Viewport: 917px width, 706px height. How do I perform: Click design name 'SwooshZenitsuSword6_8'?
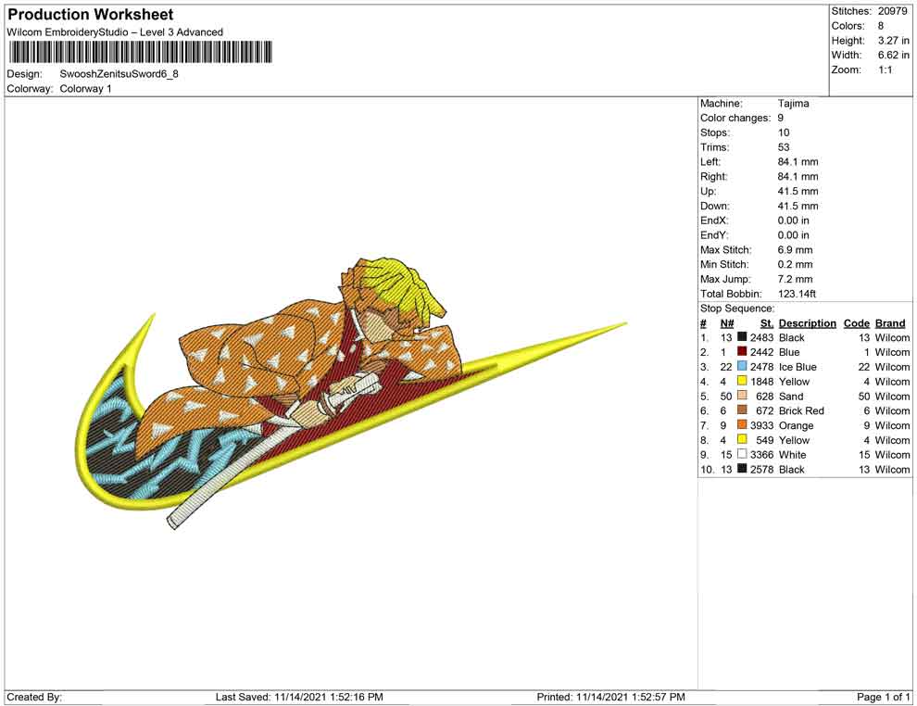click(x=119, y=74)
